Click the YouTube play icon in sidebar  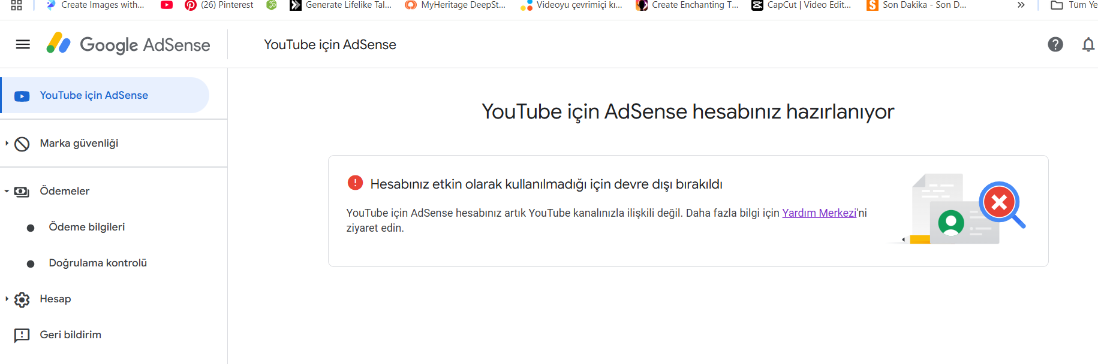click(x=22, y=96)
